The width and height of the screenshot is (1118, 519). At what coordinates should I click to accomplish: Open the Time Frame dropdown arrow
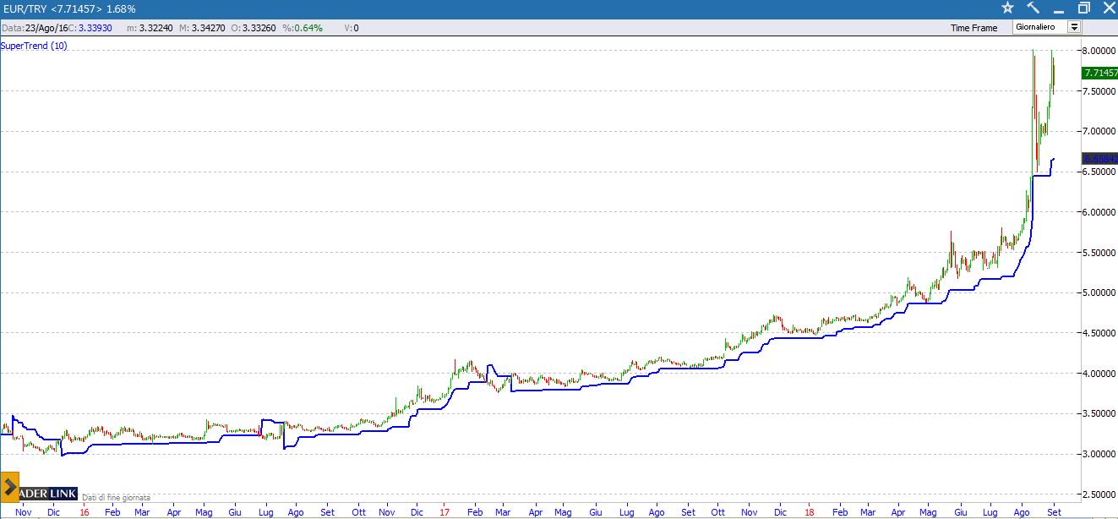pos(1074,27)
